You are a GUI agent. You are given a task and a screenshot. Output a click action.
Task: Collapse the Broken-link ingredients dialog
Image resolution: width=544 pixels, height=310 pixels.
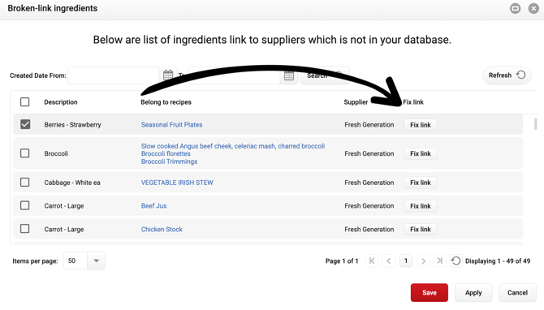[516, 8]
